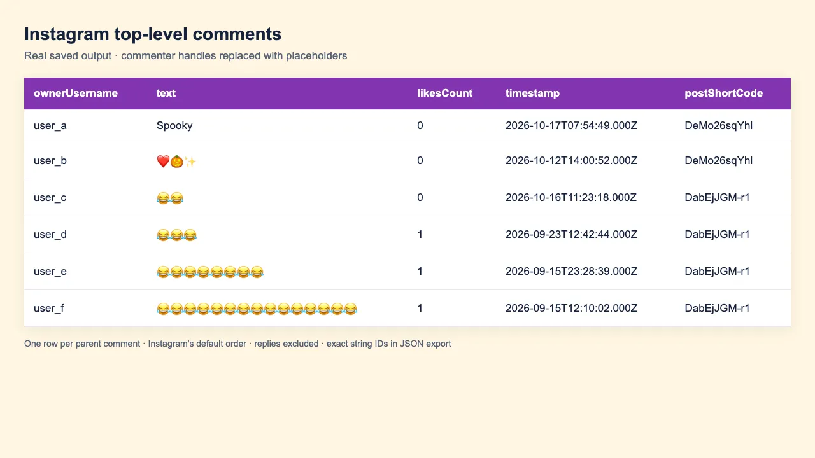
Task: Click timestamp 2026-09-23T12:42:44.000Z
Action: click(x=572, y=235)
